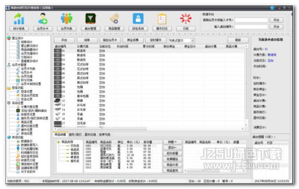The height and width of the screenshot is (189, 299).
Task: Select 数据备份 in the tree
Action: click(27, 141)
